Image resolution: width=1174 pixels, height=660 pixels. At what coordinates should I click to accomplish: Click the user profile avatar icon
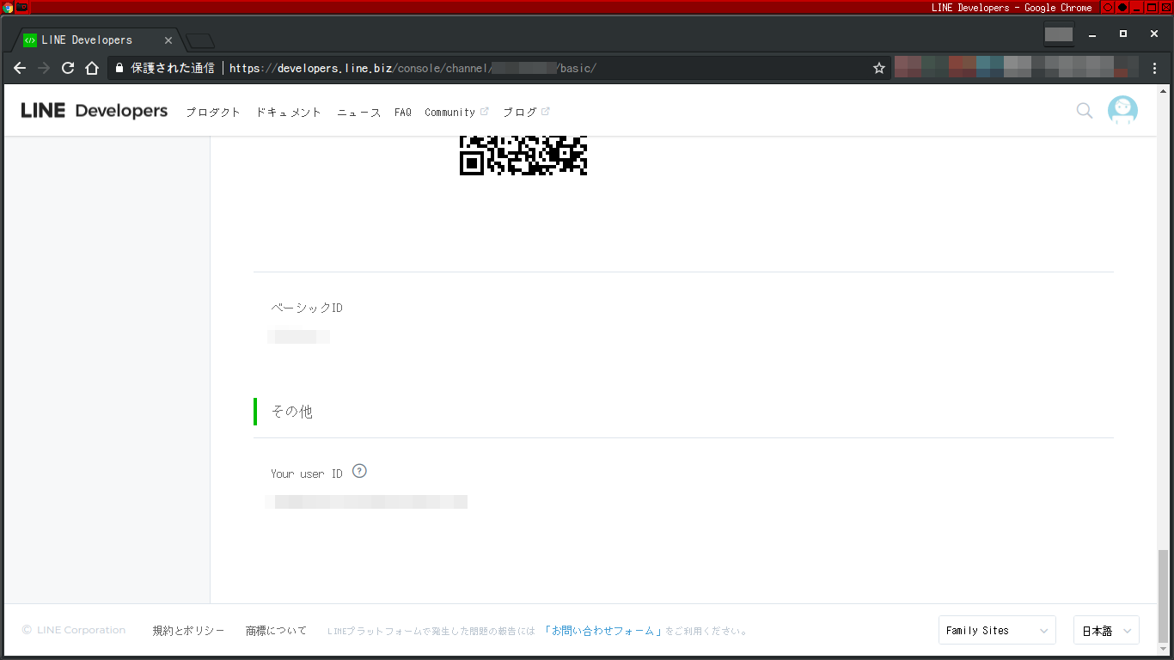click(x=1122, y=110)
